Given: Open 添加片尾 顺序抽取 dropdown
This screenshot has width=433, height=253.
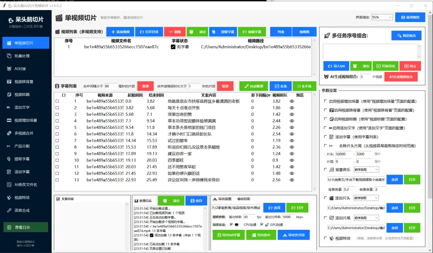Looking at the screenshot, I should 366,218.
